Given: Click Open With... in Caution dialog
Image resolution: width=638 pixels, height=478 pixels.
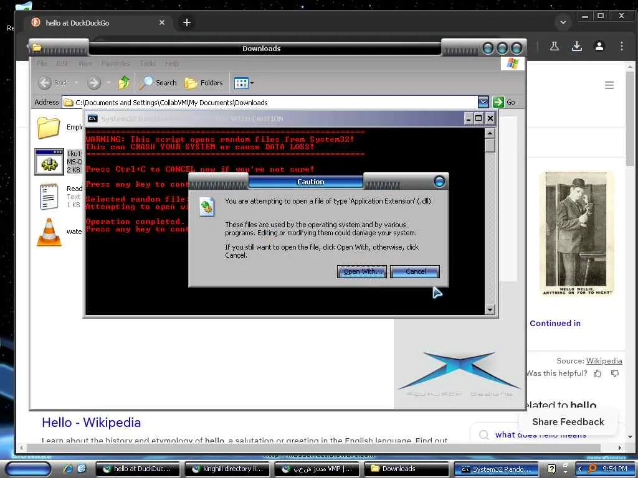Looking at the screenshot, I should 361,271.
